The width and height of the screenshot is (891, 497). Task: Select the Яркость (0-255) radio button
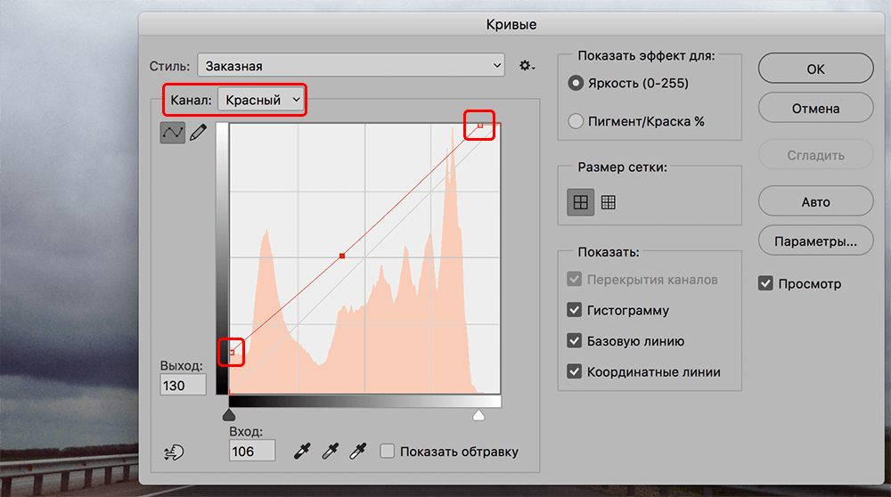point(576,84)
